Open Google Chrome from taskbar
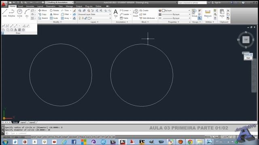The width and height of the screenshot is (259, 145). tap(190, 142)
